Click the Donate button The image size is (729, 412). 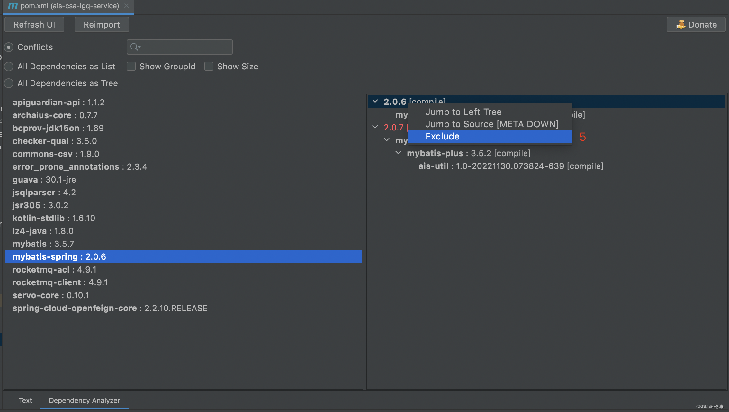click(x=696, y=25)
